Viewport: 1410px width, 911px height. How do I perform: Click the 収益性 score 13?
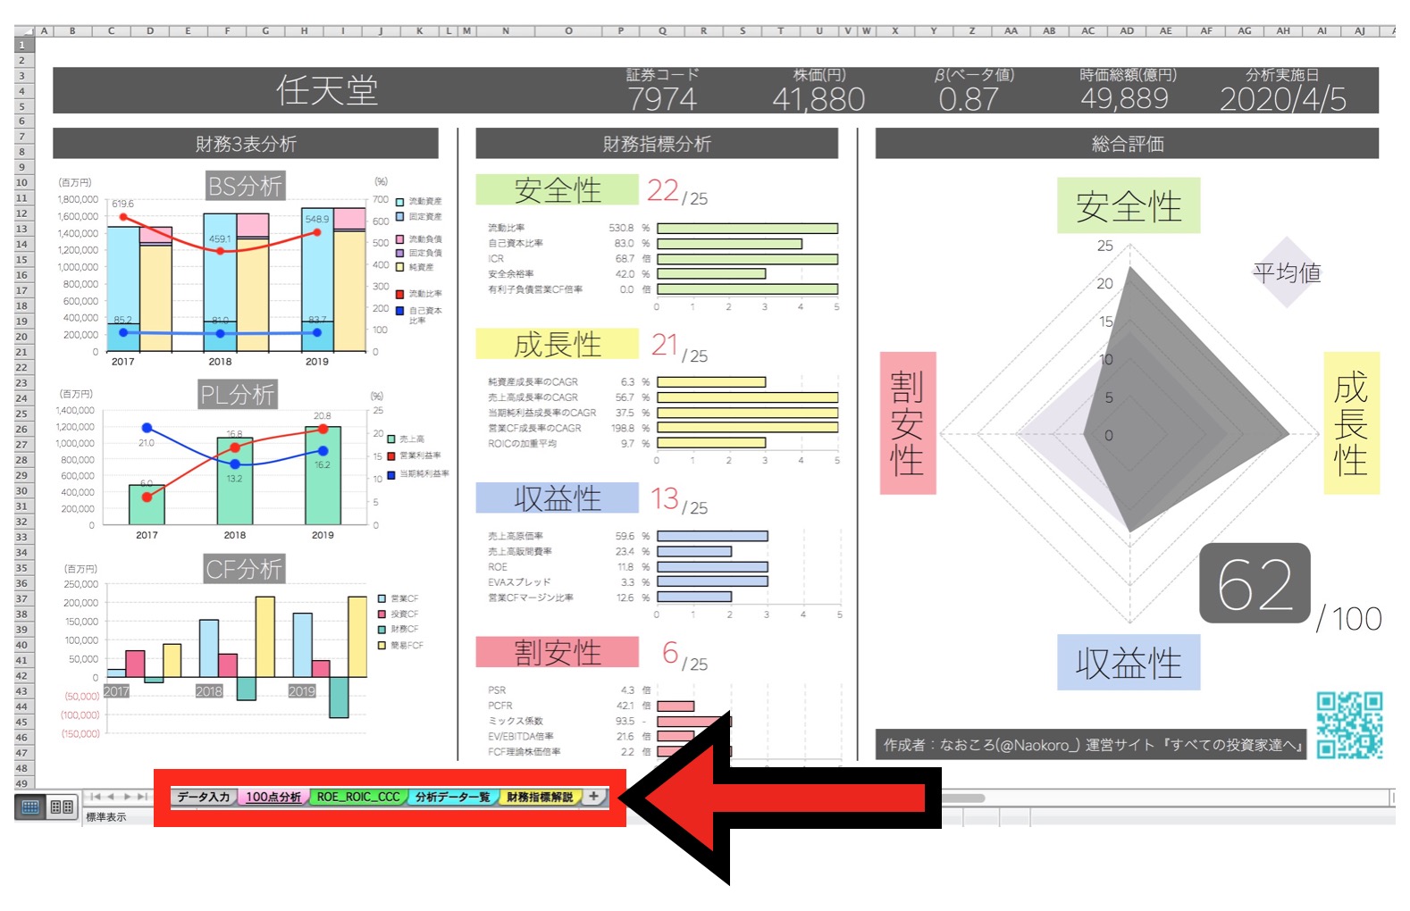[665, 498]
